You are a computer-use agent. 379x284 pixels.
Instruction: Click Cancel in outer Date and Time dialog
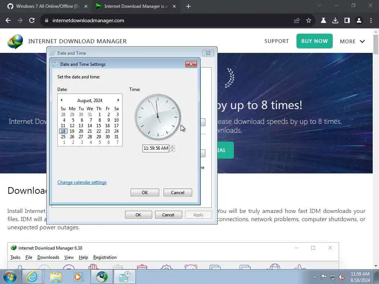click(168, 215)
